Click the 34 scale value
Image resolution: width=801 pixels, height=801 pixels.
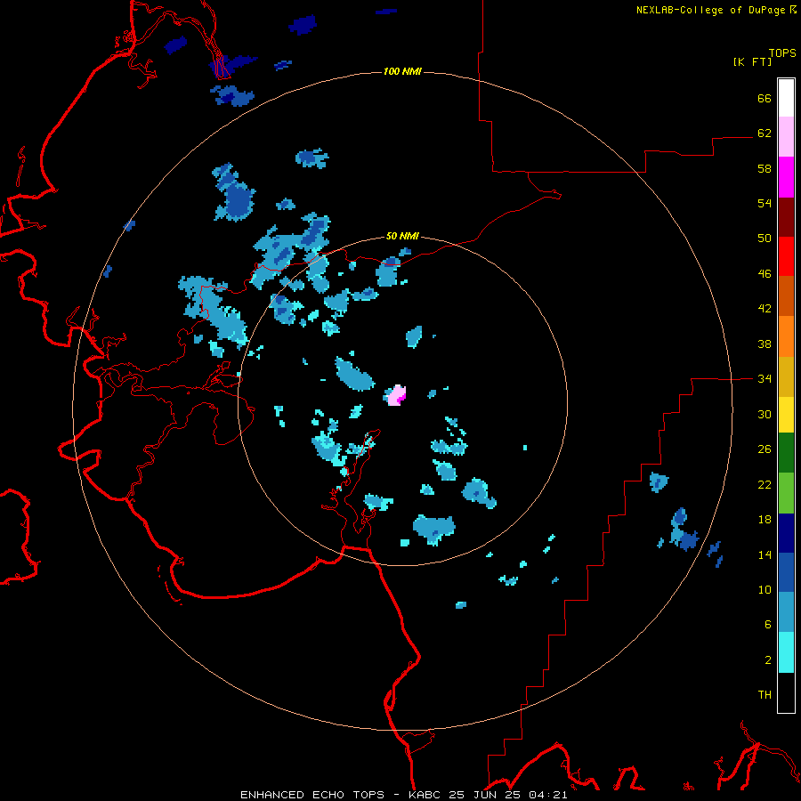click(765, 379)
